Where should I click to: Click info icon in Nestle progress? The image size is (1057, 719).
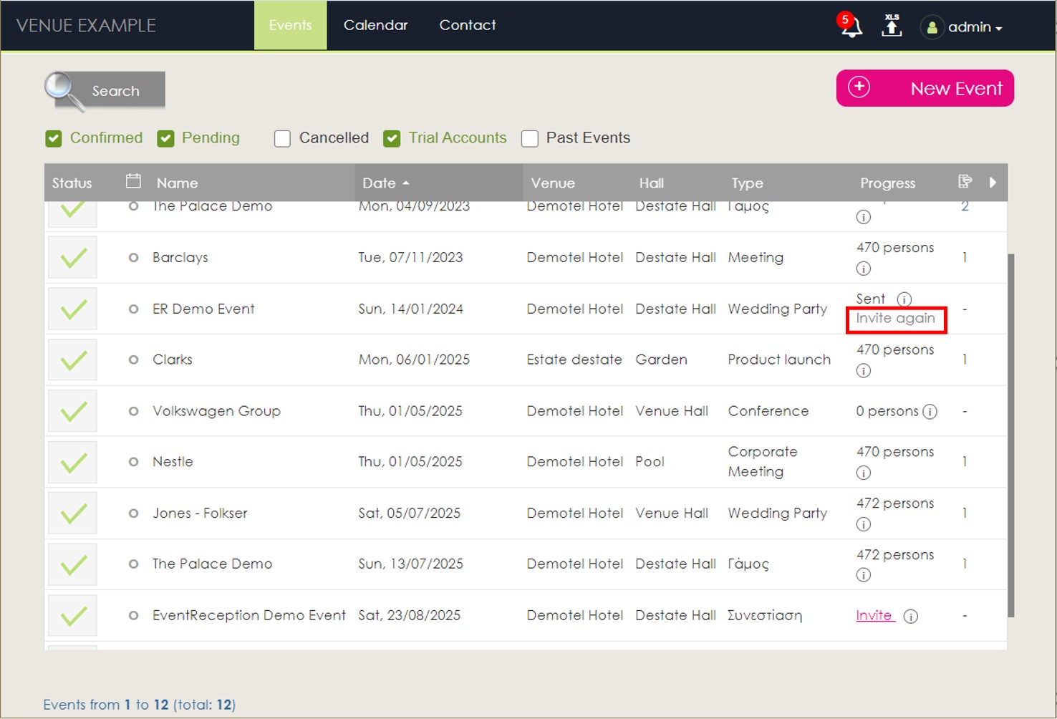click(x=864, y=473)
